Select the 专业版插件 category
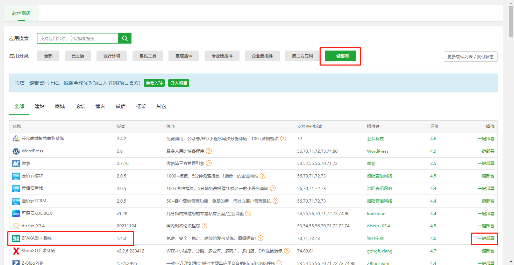The height and width of the screenshot is (265, 514). click(222, 56)
